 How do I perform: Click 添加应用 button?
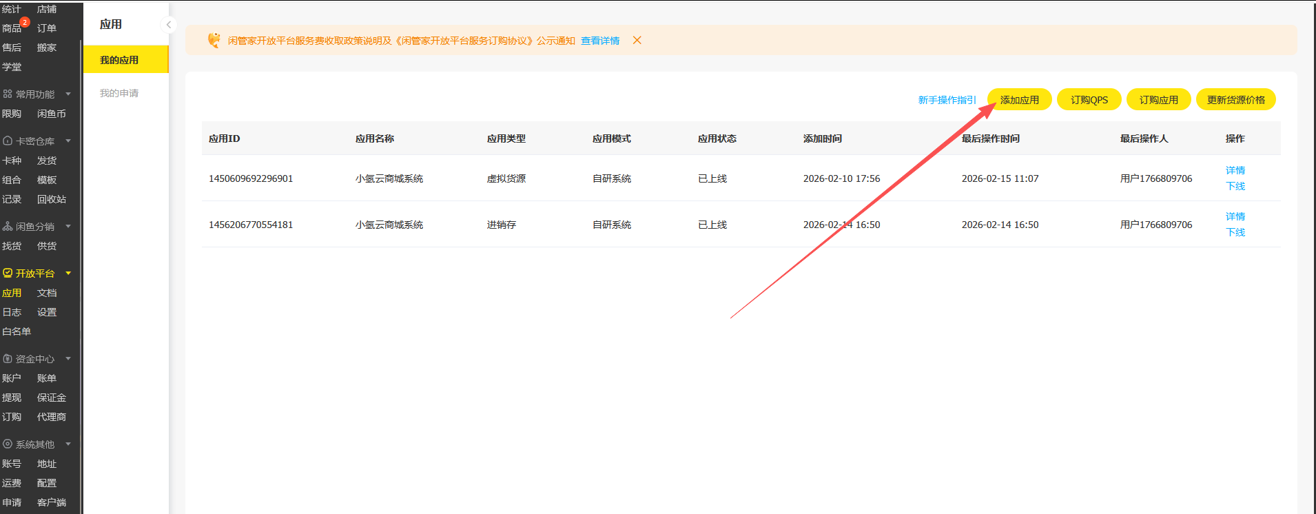pos(1020,100)
